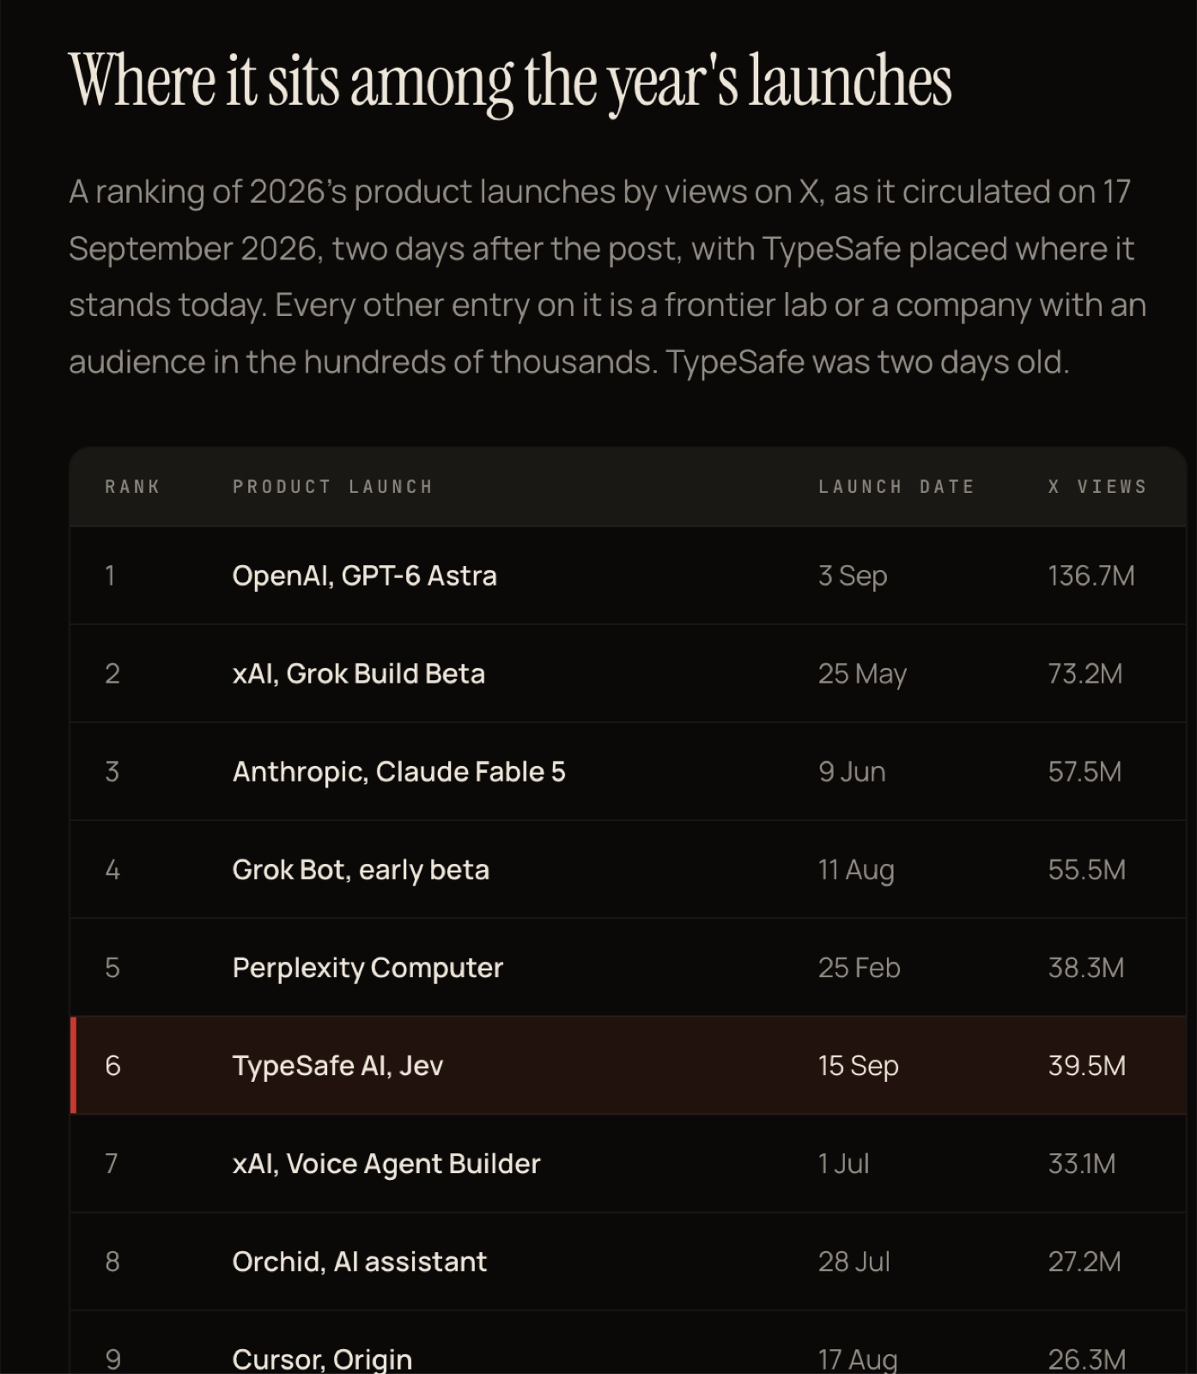Click the PRODUCT LAUNCH column header
This screenshot has height=1374, width=1197.
(x=332, y=487)
